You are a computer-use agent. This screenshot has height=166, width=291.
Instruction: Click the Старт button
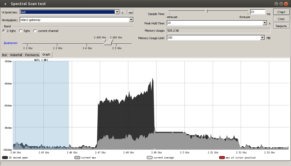tap(281, 12)
